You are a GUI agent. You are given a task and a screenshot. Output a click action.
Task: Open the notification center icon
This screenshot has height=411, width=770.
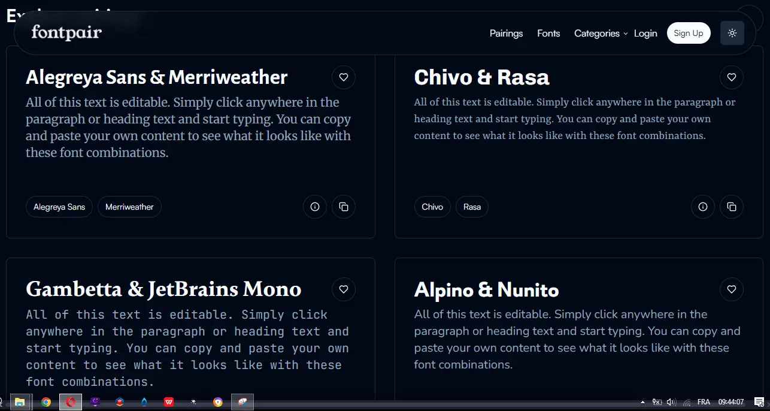[x=759, y=402]
